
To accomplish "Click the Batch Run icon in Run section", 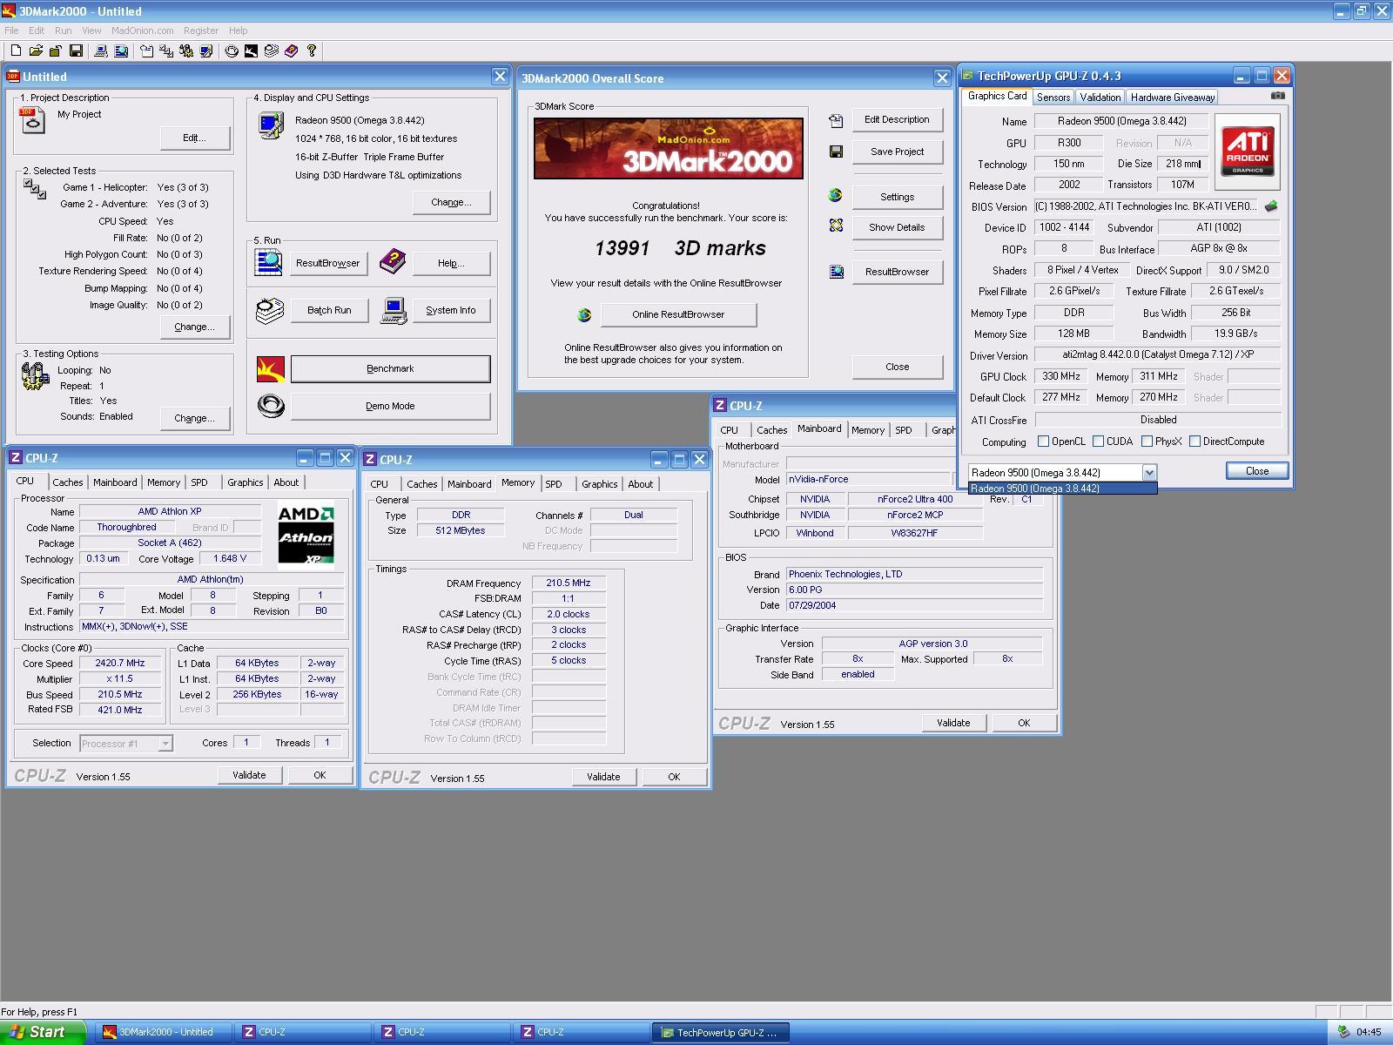I will [x=270, y=310].
